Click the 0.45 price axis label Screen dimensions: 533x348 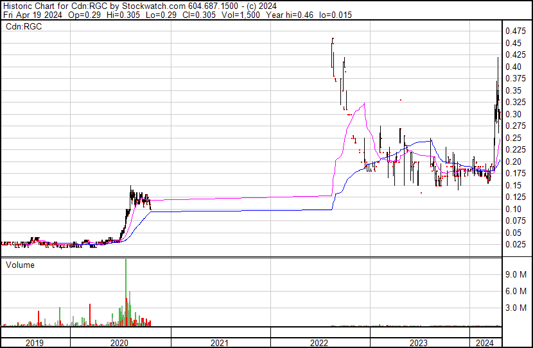[513, 43]
